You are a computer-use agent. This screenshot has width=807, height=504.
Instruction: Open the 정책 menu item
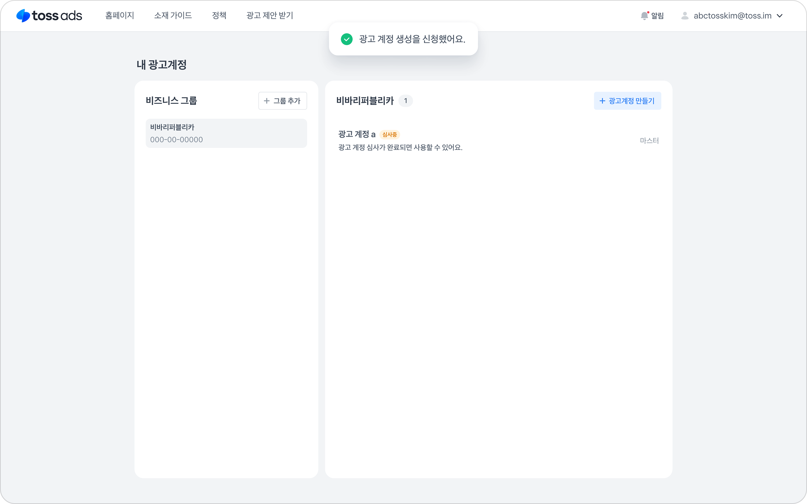pos(219,16)
